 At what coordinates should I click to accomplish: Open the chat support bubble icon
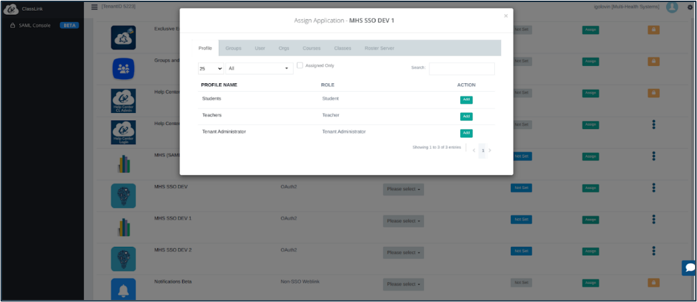(x=689, y=267)
